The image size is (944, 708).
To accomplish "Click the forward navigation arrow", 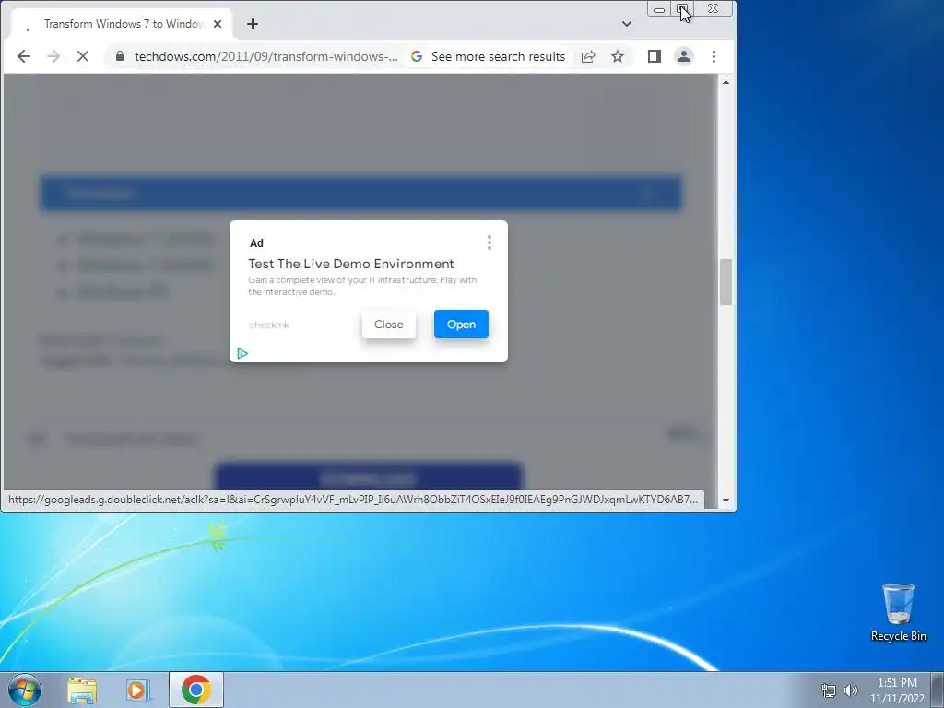I will coord(53,56).
